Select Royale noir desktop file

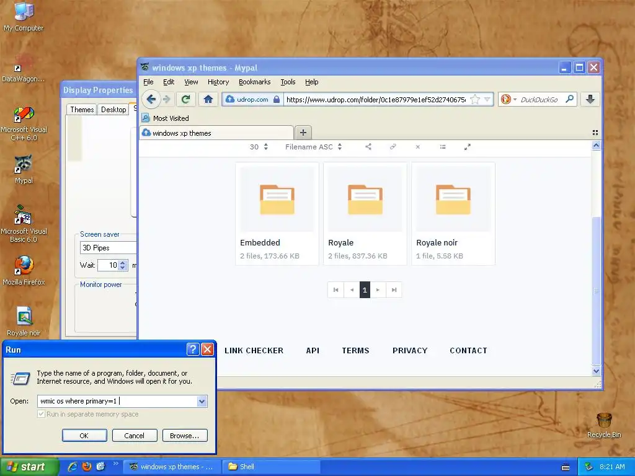tap(24, 322)
